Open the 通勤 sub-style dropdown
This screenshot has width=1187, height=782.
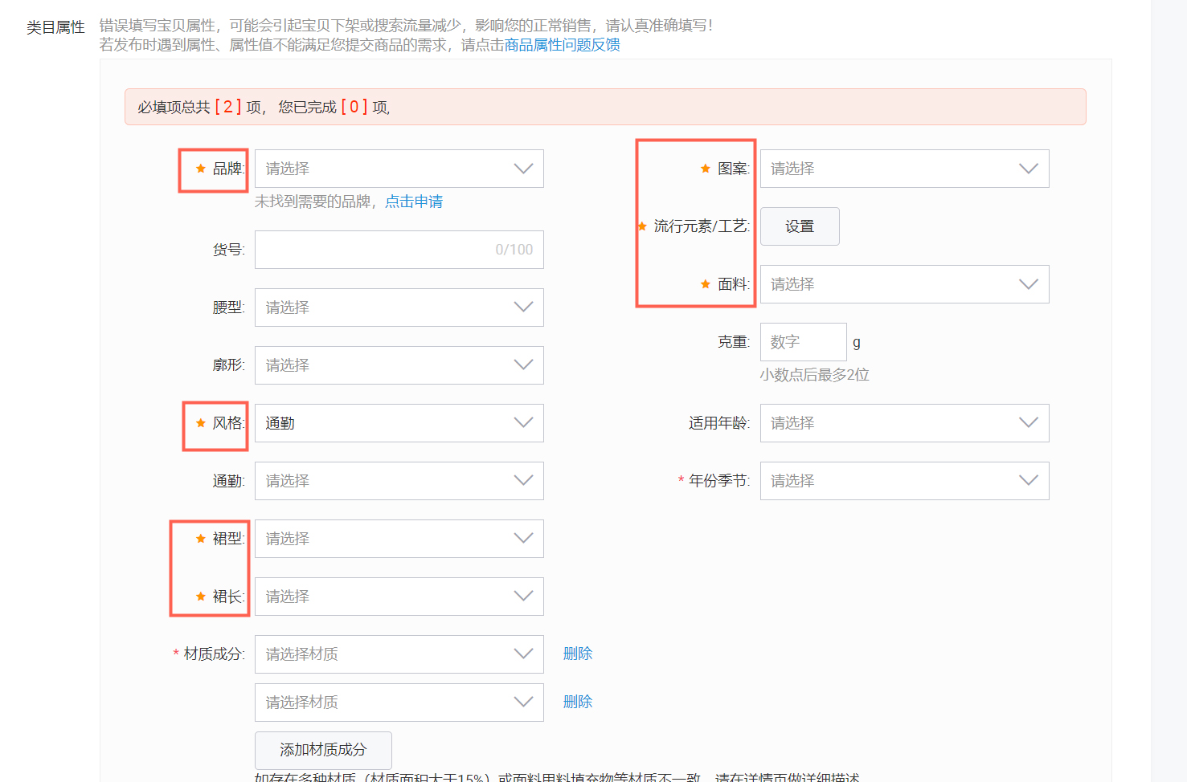399,481
